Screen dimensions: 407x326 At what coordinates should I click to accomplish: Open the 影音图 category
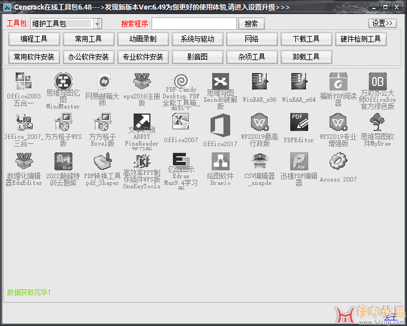coord(198,57)
